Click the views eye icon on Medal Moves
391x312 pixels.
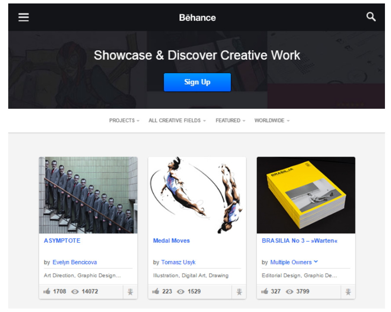click(180, 292)
